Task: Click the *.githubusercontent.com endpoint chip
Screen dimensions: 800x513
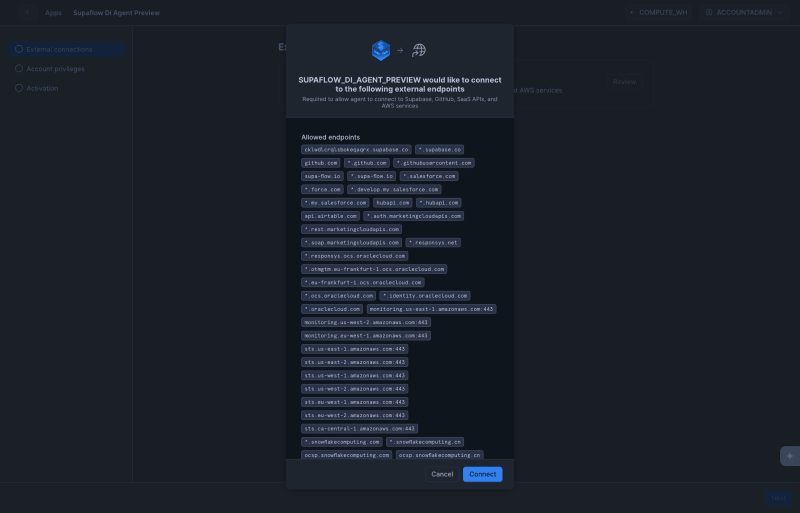Action: click(x=434, y=163)
